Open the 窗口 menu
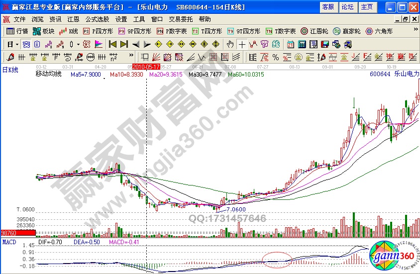The image size is (420, 274). (157, 19)
